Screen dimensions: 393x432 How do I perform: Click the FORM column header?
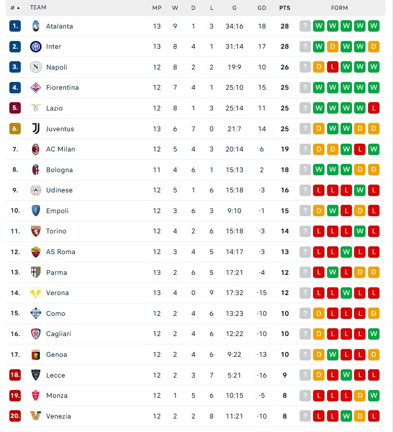[x=339, y=8]
